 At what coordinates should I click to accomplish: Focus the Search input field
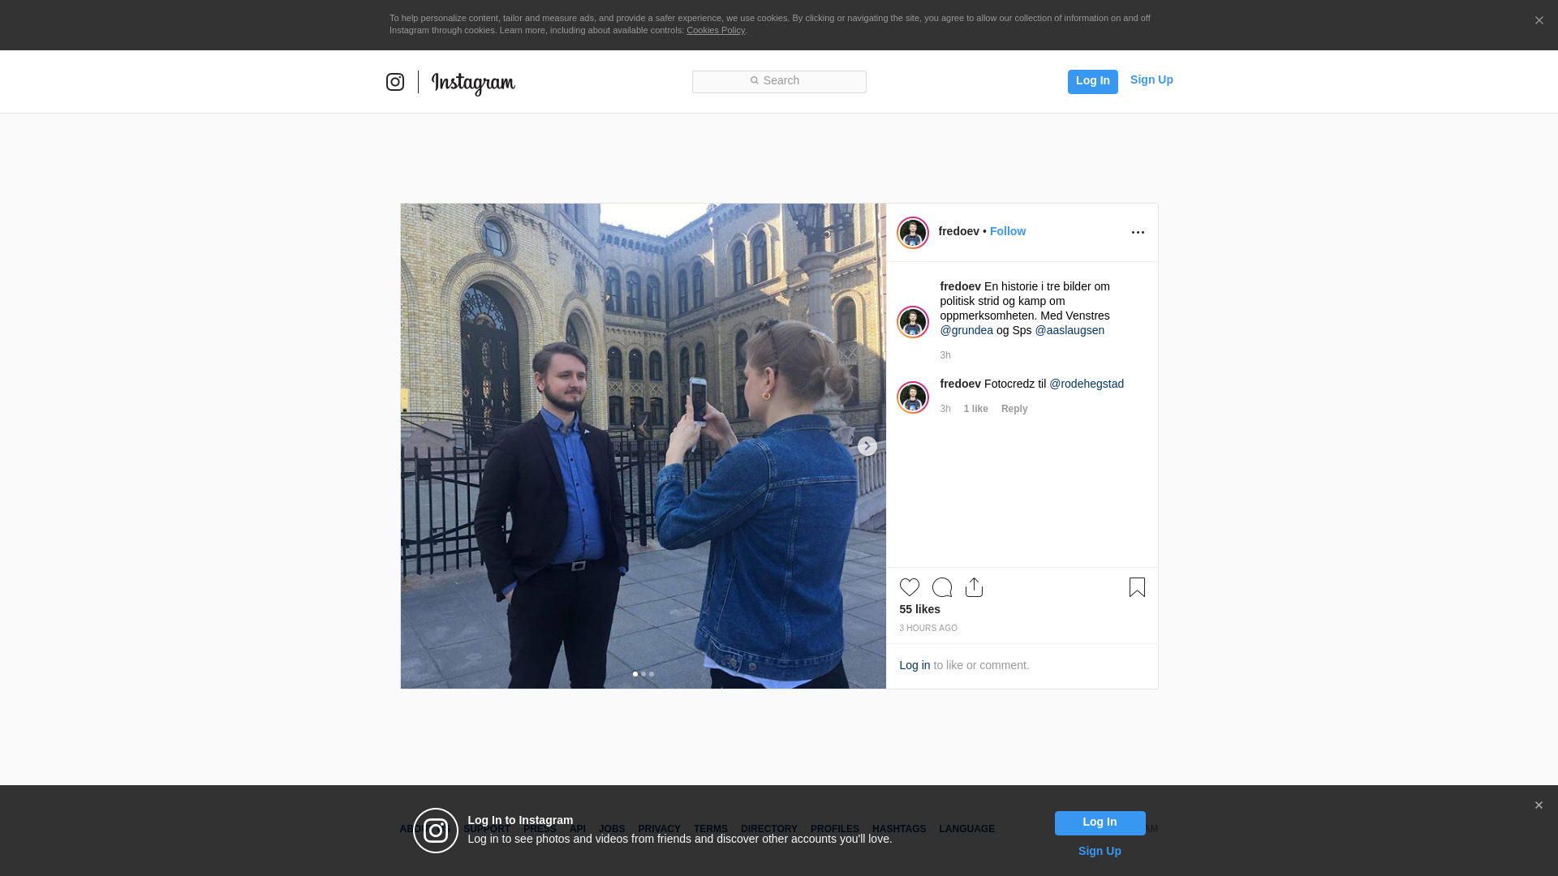pos(779,81)
